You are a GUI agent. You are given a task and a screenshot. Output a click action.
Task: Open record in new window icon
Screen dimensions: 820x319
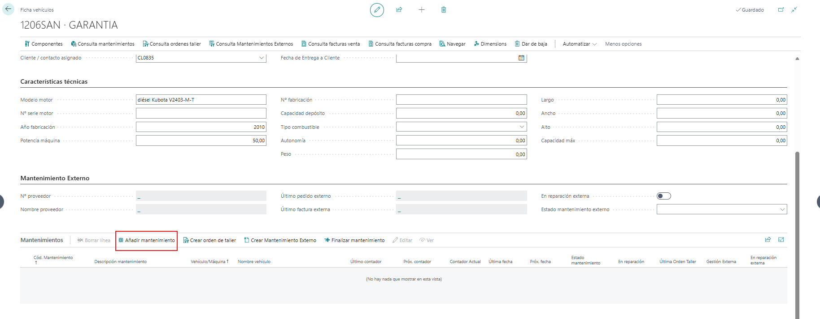click(x=781, y=10)
